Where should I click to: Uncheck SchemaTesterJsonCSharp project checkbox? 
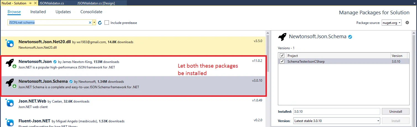[x=282, y=61]
